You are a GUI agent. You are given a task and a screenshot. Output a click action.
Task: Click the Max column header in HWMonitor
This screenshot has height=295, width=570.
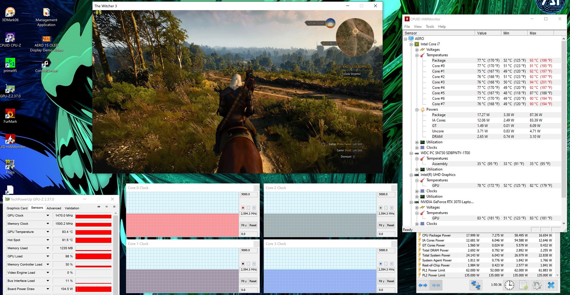point(541,33)
